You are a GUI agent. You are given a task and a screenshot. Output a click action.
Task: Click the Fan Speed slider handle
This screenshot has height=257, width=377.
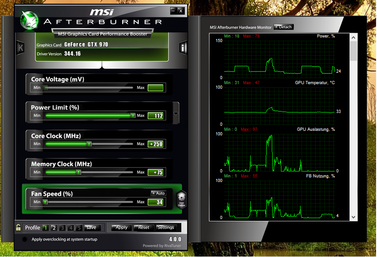[x=45, y=202]
